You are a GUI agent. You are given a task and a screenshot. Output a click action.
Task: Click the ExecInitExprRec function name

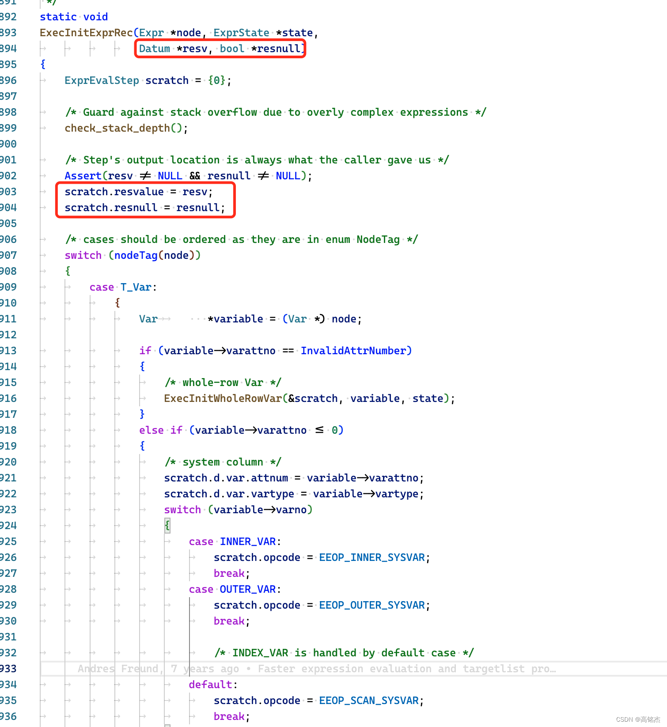[x=86, y=33]
